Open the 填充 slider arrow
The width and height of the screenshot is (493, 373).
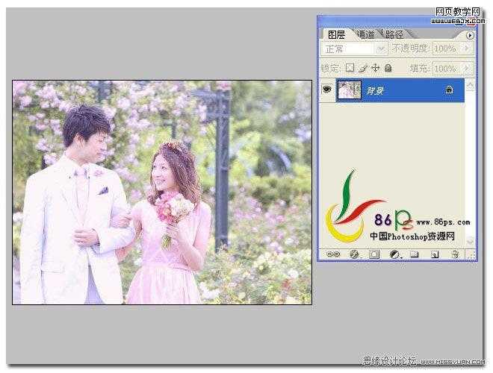(467, 68)
